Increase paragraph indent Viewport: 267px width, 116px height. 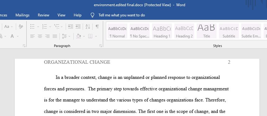point(78,27)
